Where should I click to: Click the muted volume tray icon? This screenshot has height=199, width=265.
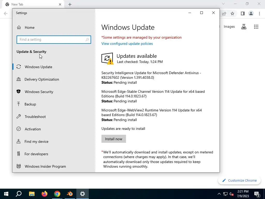[232, 194]
